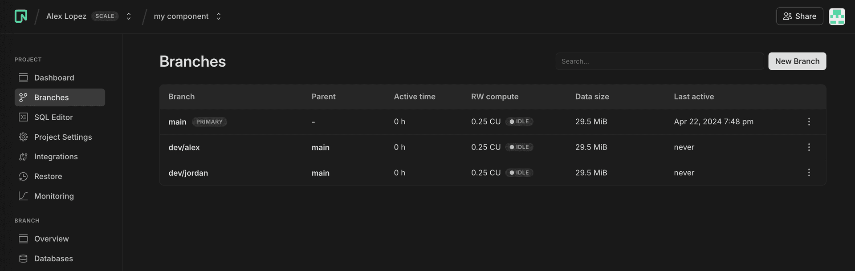Click the New Branch button
Image resolution: width=855 pixels, height=271 pixels.
click(797, 61)
